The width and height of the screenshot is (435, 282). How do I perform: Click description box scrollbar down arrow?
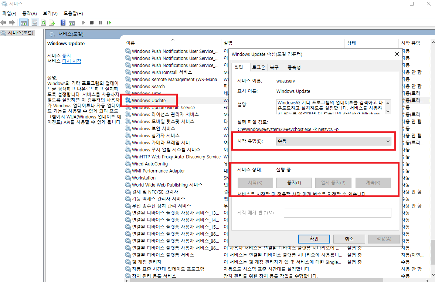click(388, 111)
